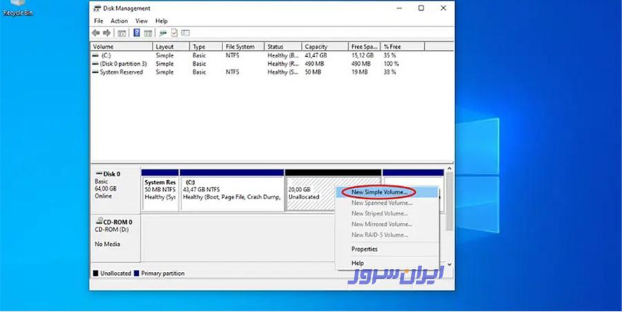This screenshot has width=623, height=312.
Task: Click the drive icon beside System Reserved row
Action: coord(96,72)
